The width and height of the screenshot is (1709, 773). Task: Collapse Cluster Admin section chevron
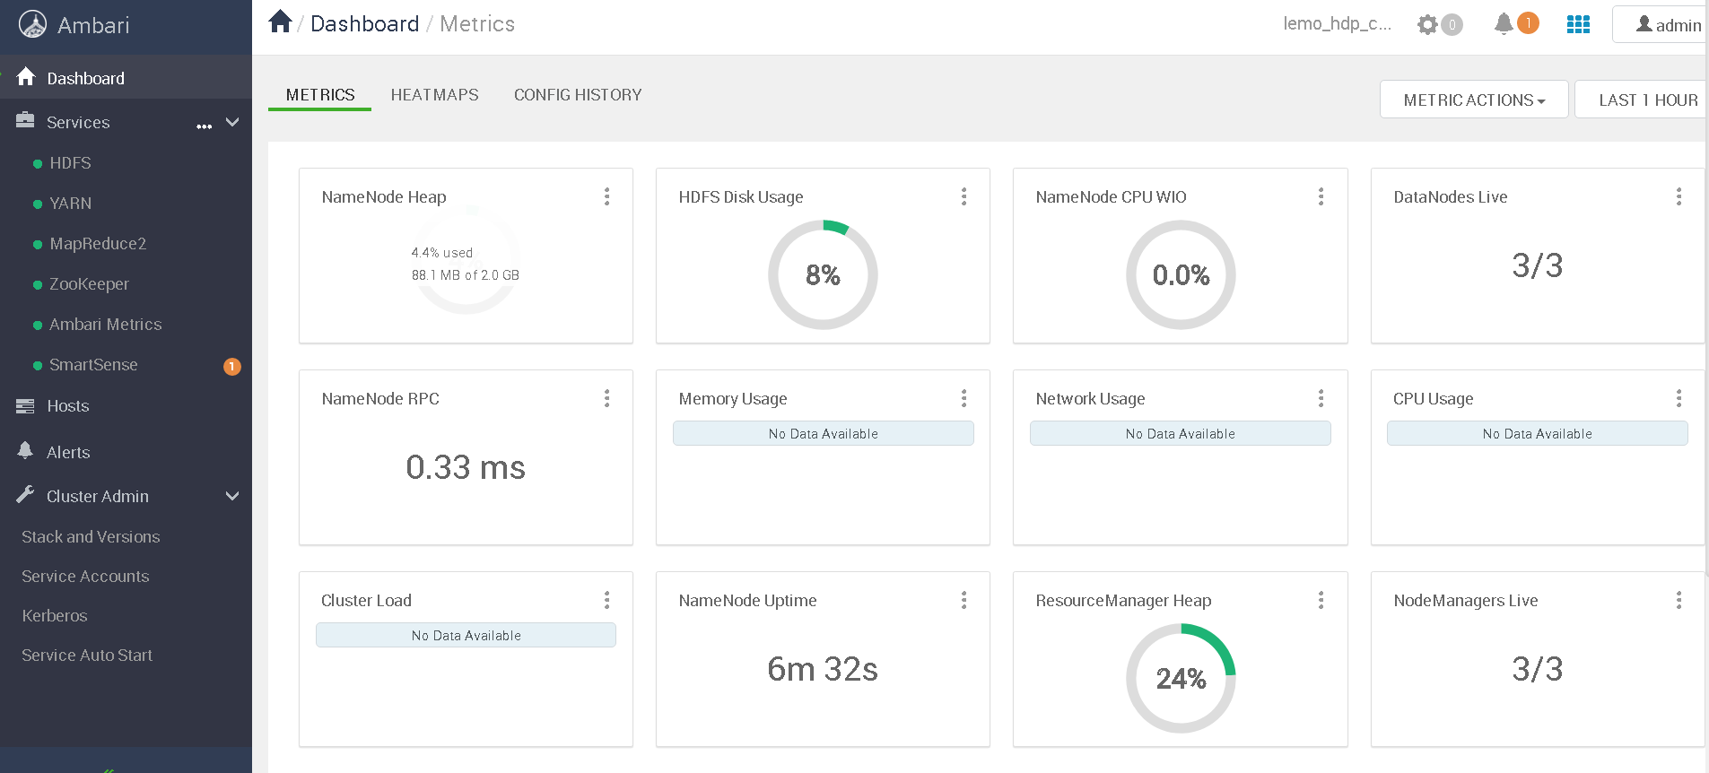(232, 496)
